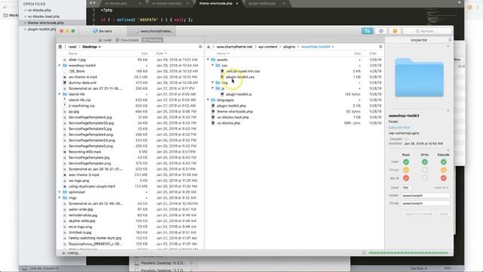483x272 pixels.
Task: Click the wowshop-toolkit folder icon in Desktop list
Action: point(65,66)
